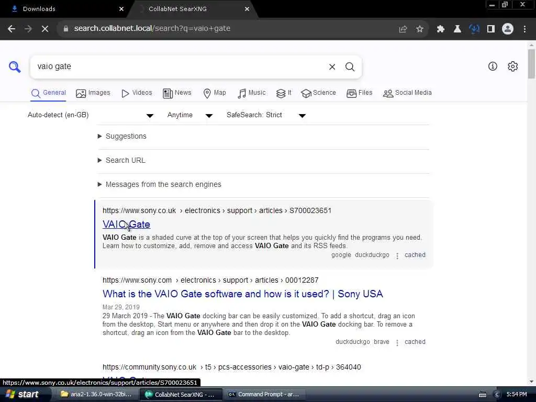Image resolution: width=536 pixels, height=402 pixels.
Task: Open options dots for sony.co.uk result
Action: (397, 255)
